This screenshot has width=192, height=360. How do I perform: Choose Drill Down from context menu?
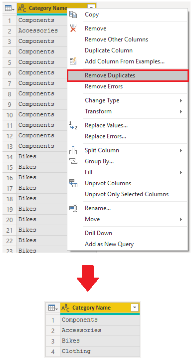[x=98, y=233]
